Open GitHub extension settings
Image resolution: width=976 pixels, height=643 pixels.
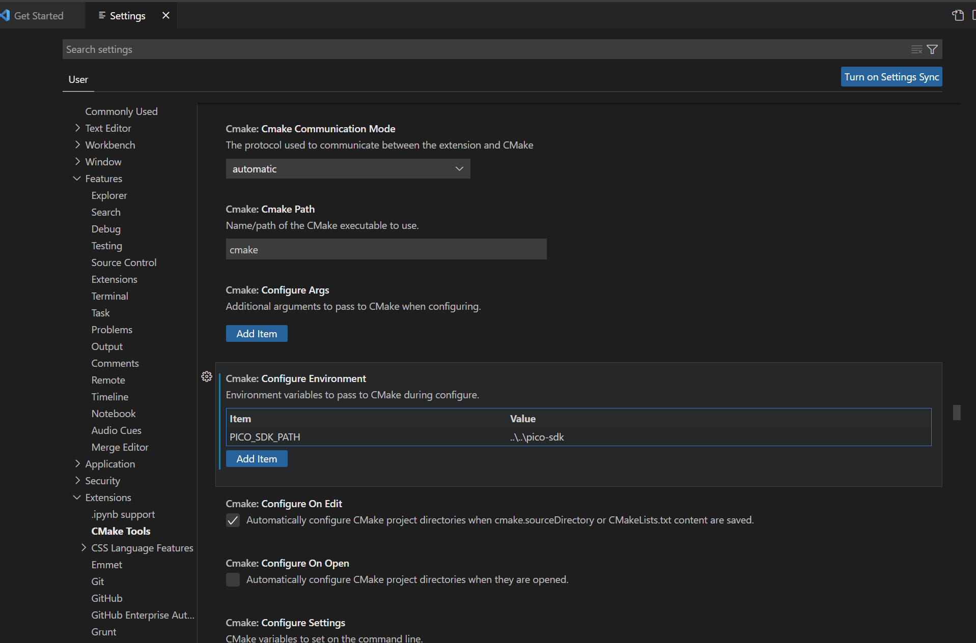point(106,598)
